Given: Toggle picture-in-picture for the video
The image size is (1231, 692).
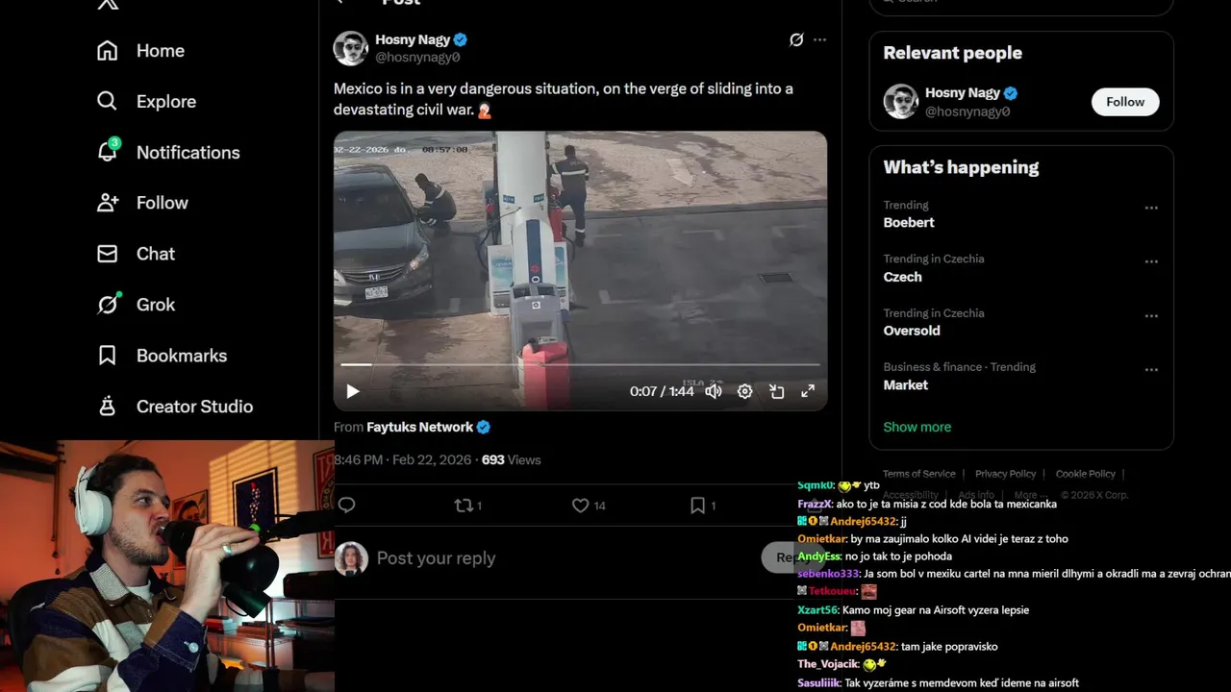Looking at the screenshot, I should pos(776,391).
